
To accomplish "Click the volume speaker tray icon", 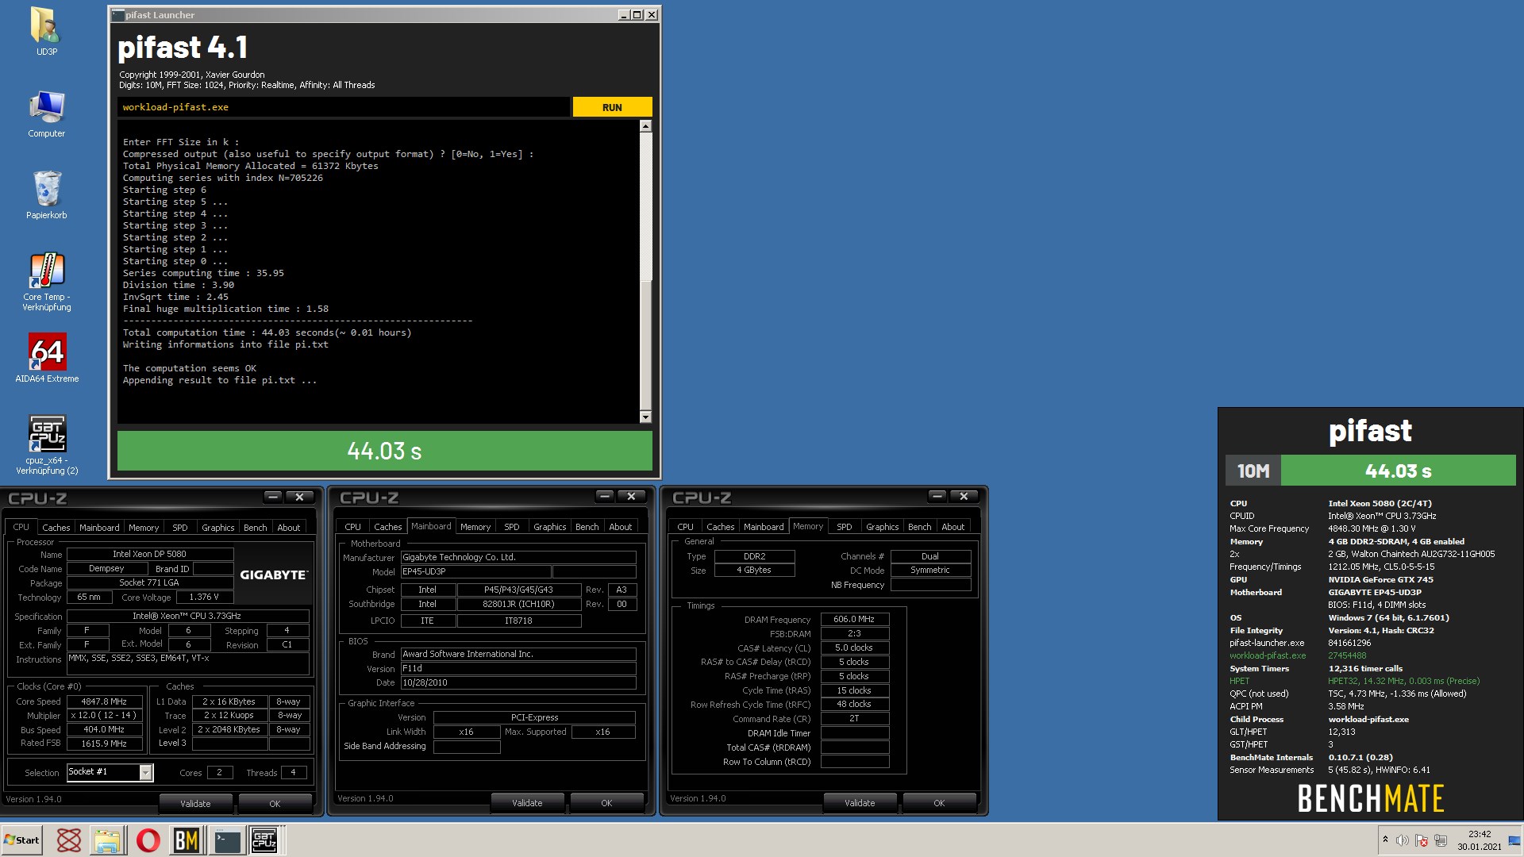I will [1403, 840].
